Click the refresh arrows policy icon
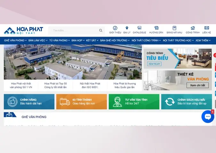This screenshot has height=153, width=216. 170,102
